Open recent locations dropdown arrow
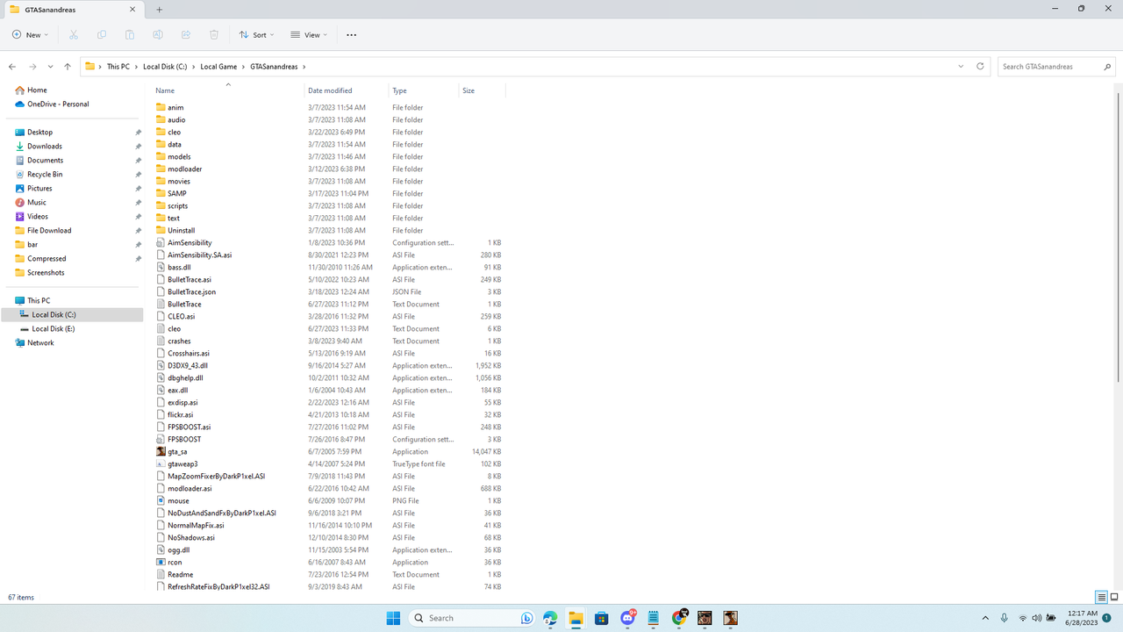Viewport: 1123px width, 632px height. pos(50,67)
